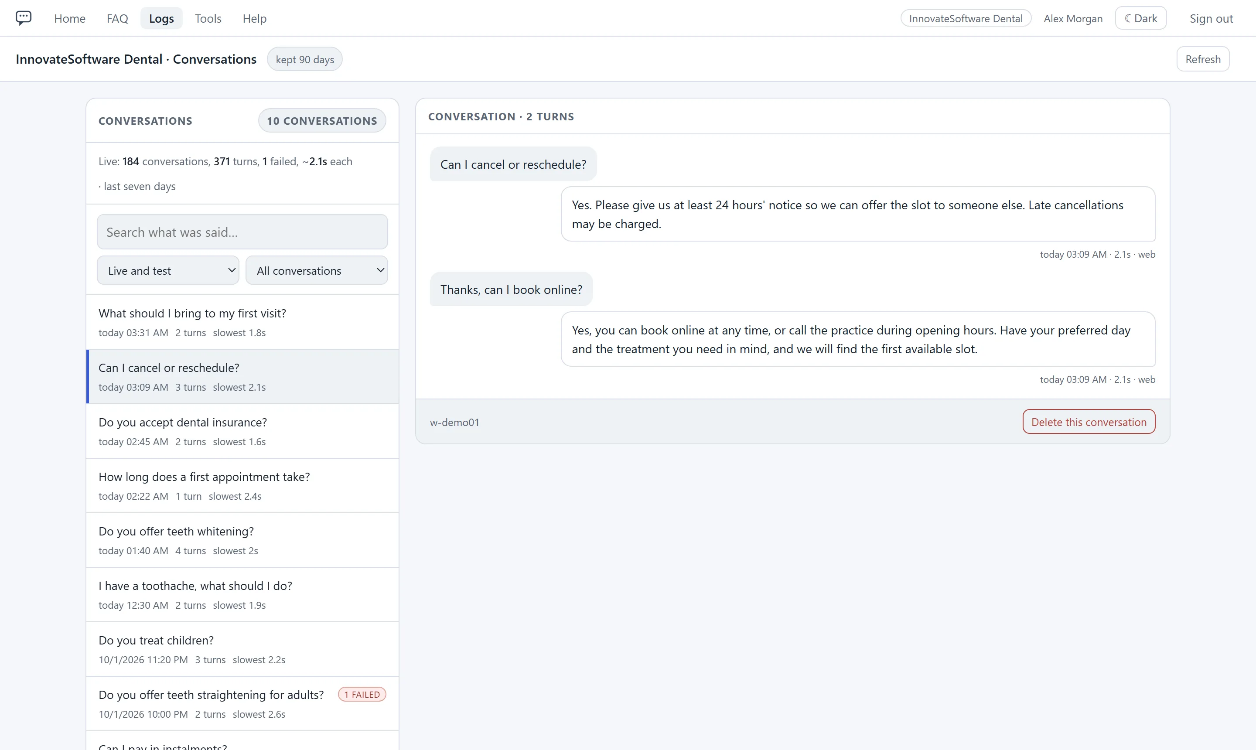Click the kept 90 days badge

click(305, 59)
